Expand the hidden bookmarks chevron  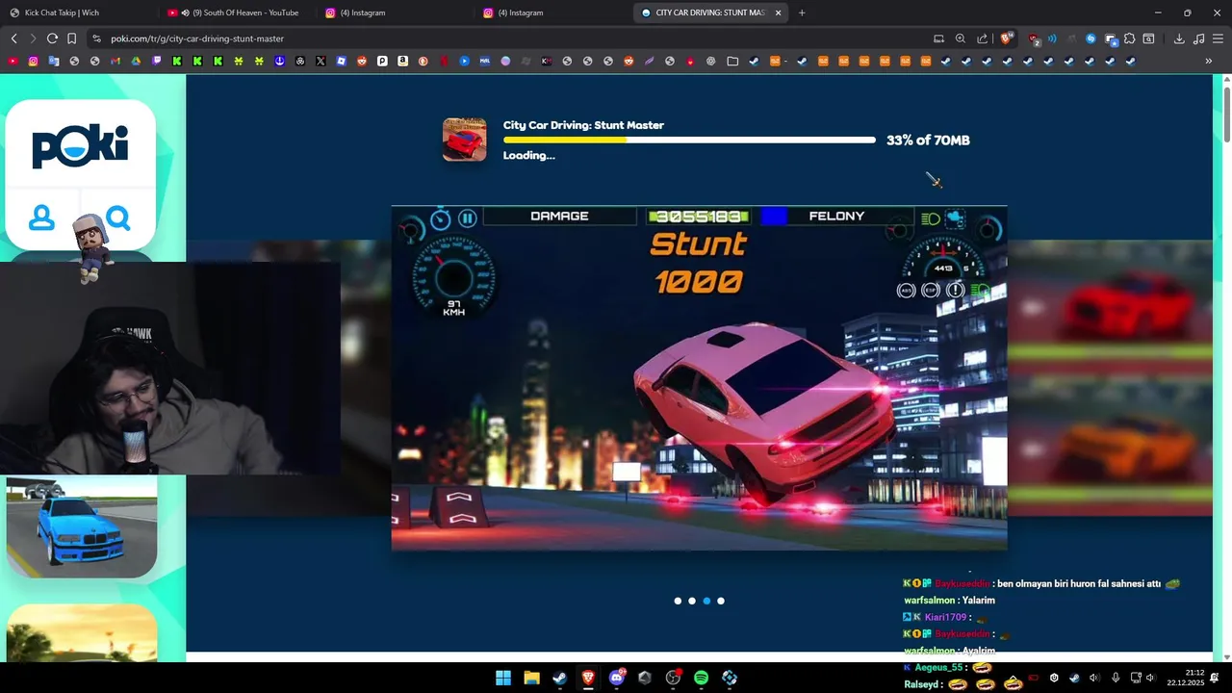(x=1209, y=61)
